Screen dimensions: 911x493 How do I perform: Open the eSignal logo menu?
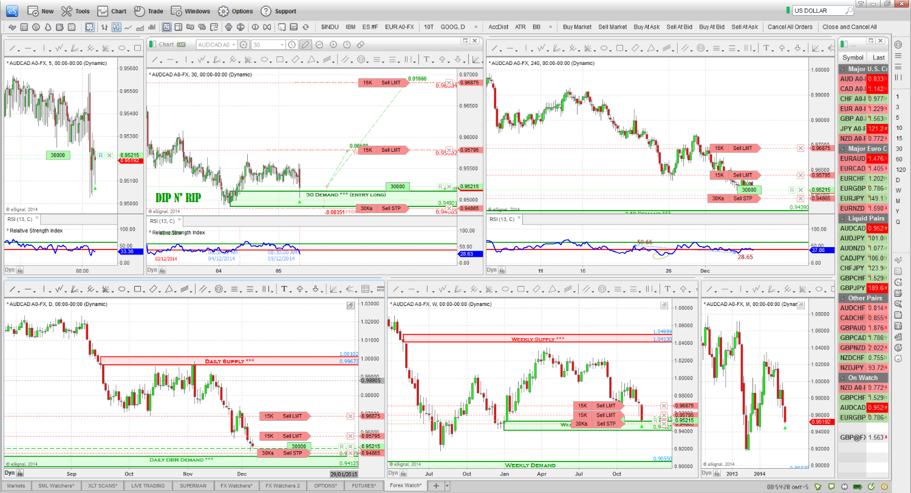point(12,10)
